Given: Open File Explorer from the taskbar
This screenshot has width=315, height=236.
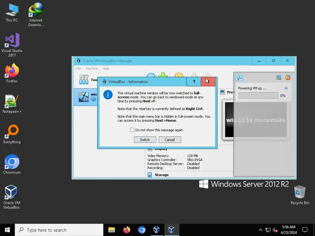Looking at the screenshot, I should (111, 230).
